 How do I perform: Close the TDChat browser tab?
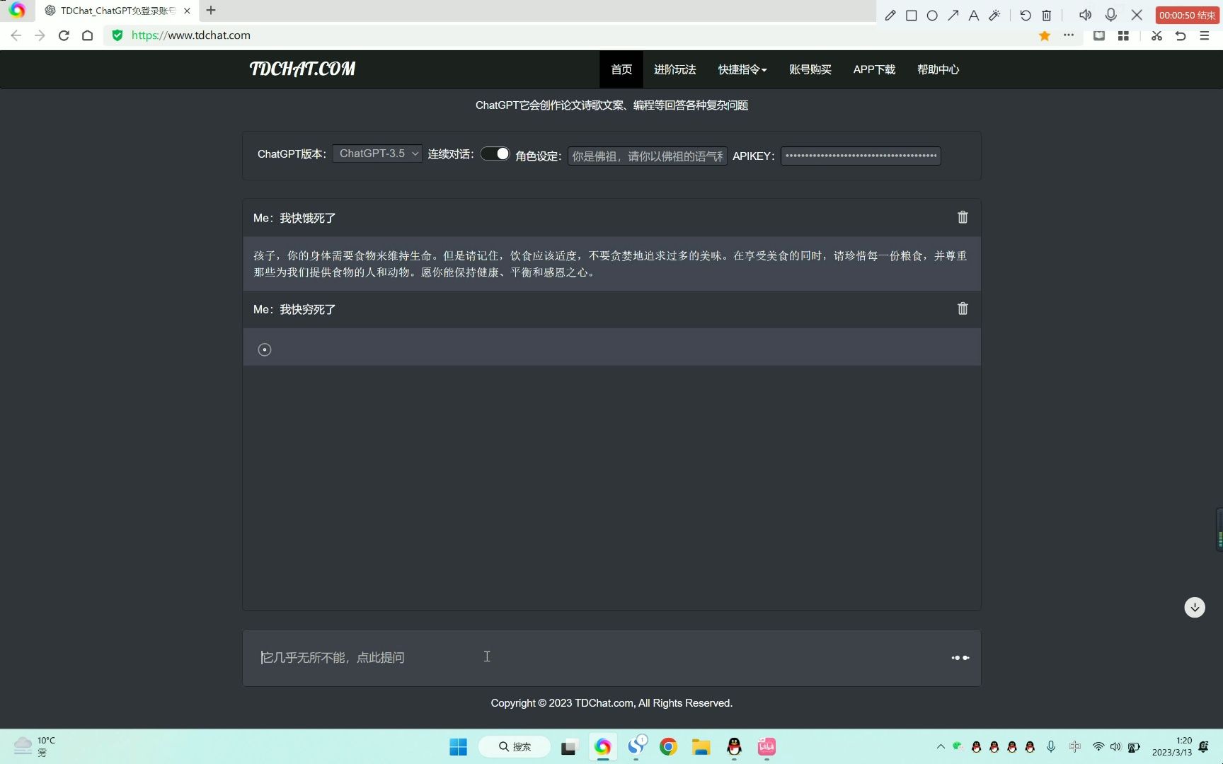(187, 11)
